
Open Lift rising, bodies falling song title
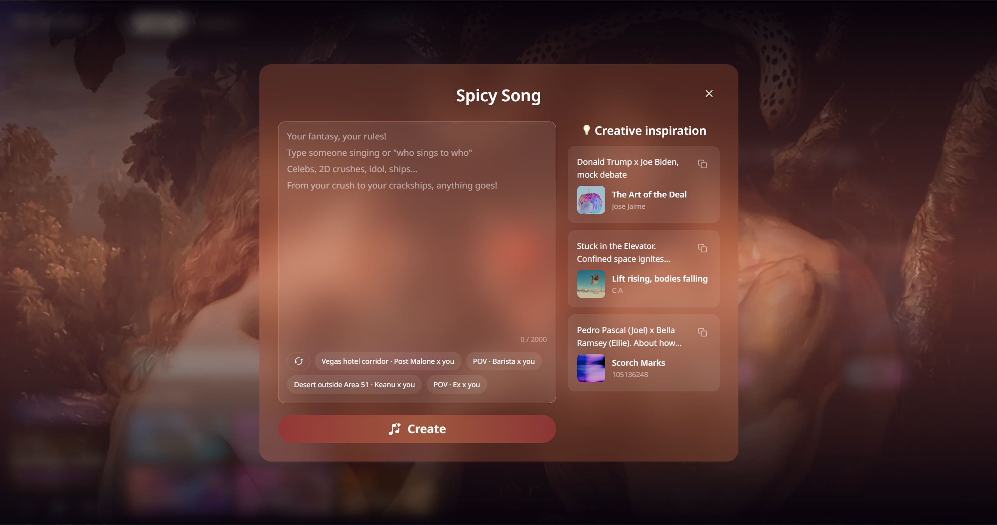[x=660, y=278]
